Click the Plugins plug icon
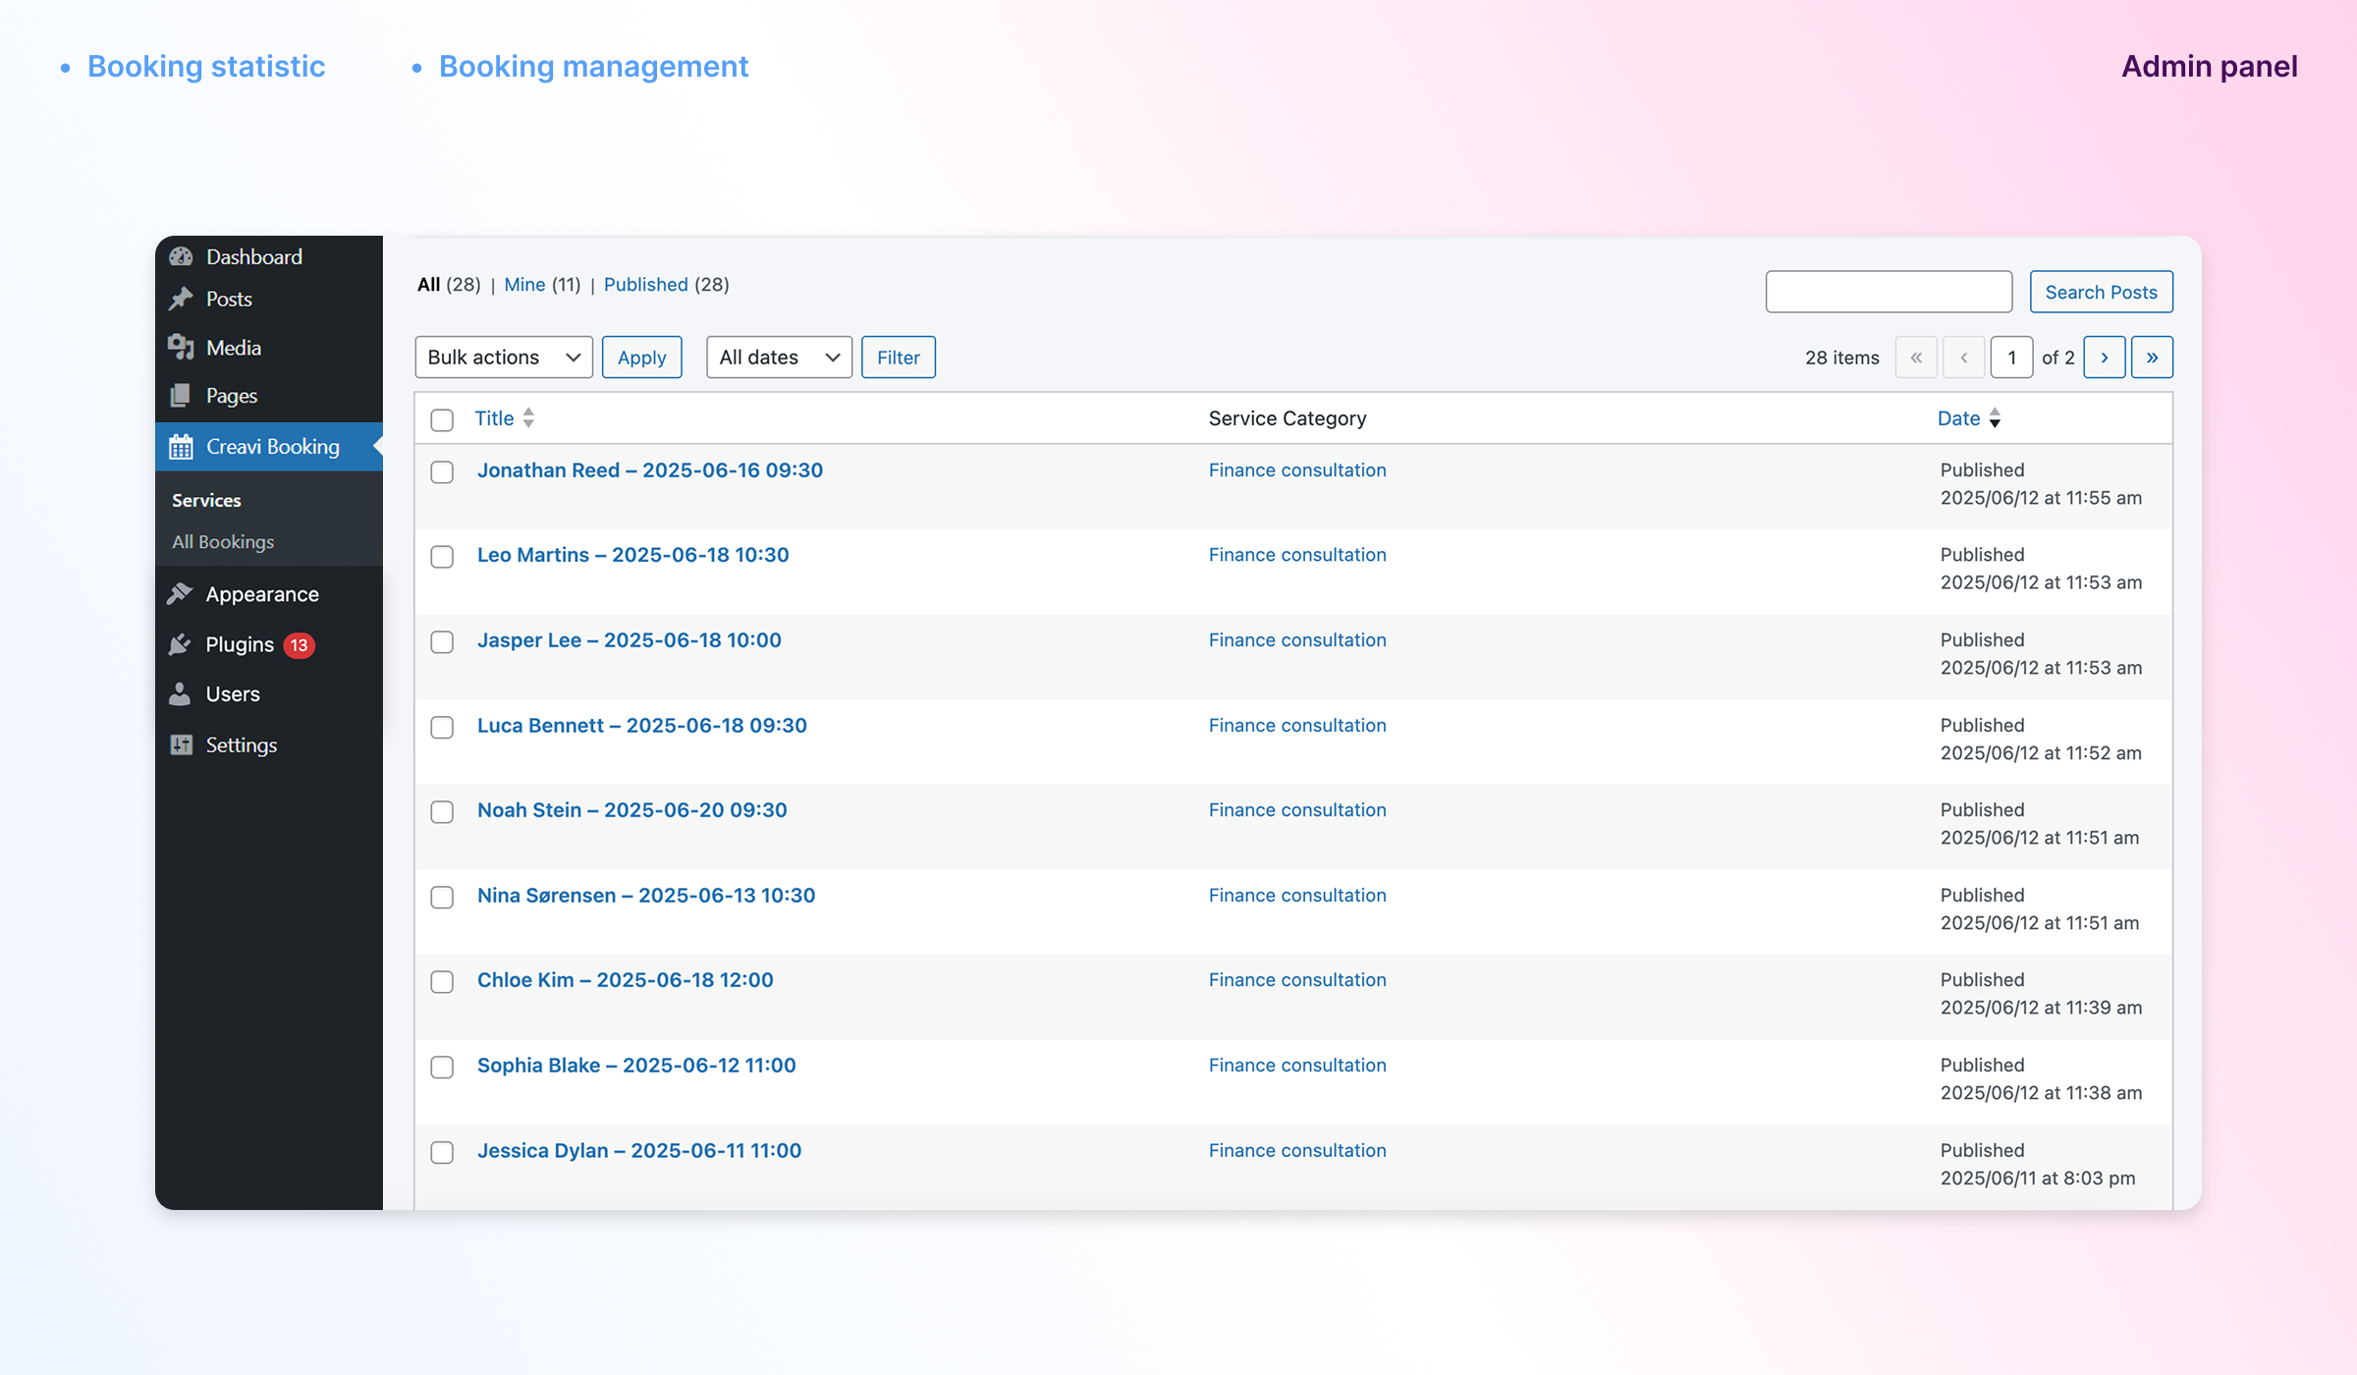The height and width of the screenshot is (1375, 2357). point(180,644)
